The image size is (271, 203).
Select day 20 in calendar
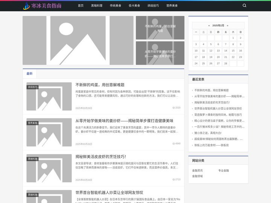[x=218, y=57]
